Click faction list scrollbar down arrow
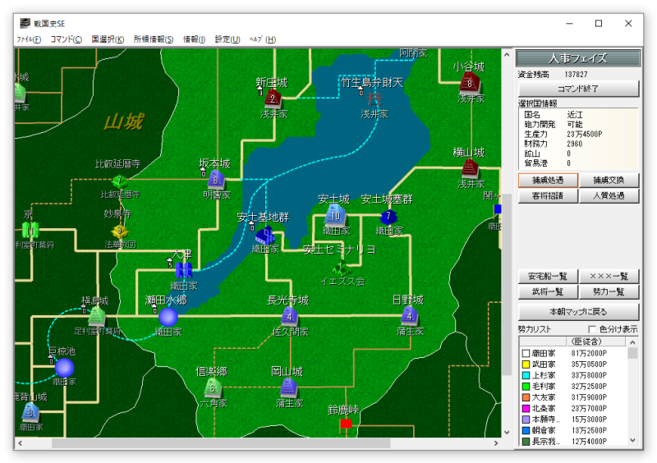This screenshot has width=657, height=463. [x=632, y=440]
